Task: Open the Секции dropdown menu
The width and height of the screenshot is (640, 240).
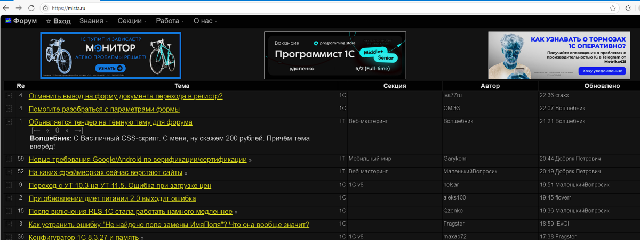Action: 132,21
